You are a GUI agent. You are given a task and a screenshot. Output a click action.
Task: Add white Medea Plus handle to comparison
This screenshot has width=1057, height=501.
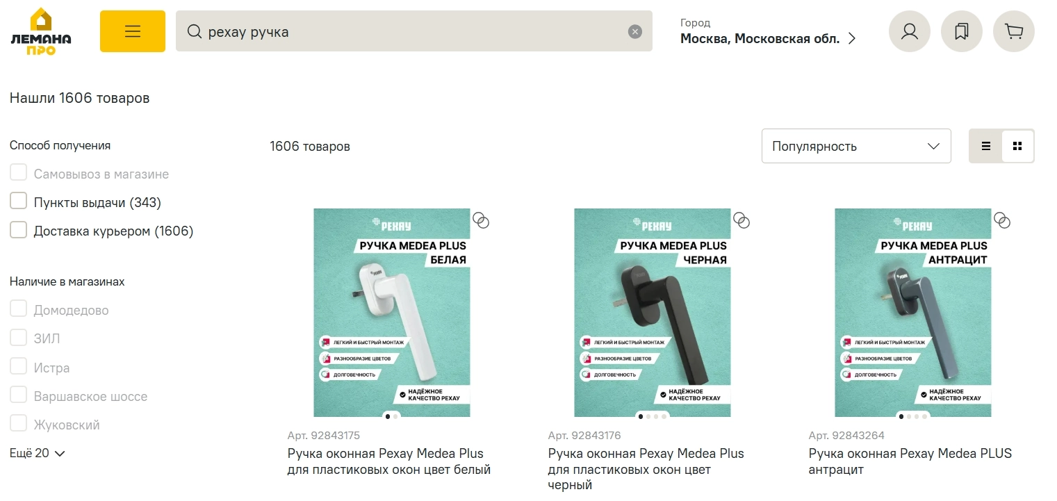tap(481, 220)
